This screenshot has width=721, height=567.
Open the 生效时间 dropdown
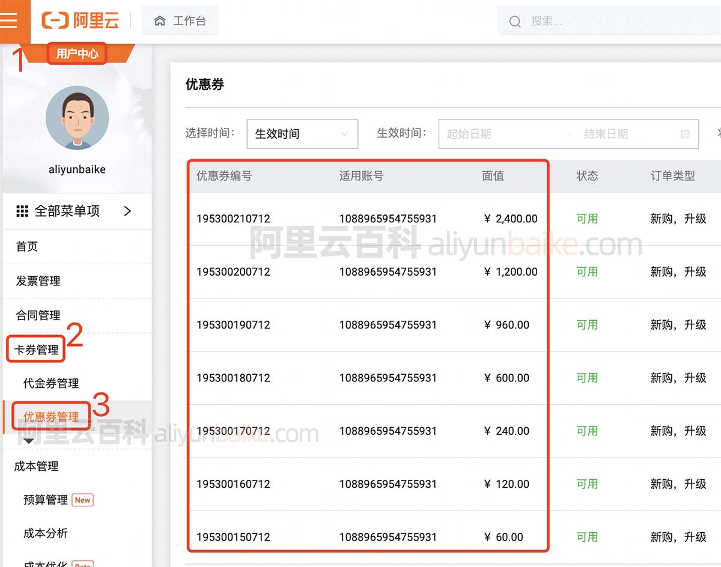point(302,134)
